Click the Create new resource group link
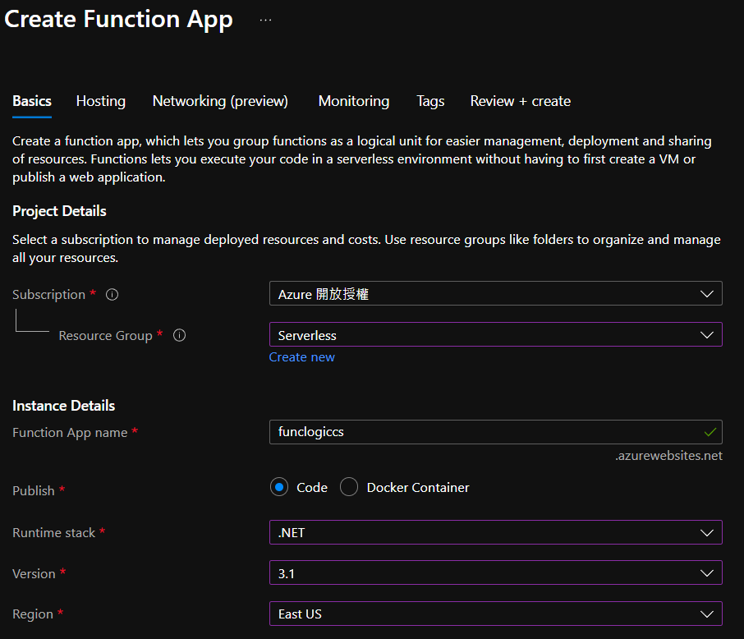744x639 pixels. point(301,357)
